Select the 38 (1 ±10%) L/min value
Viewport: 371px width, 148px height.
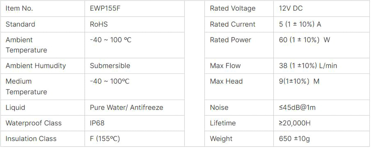pyautogui.click(x=308, y=66)
